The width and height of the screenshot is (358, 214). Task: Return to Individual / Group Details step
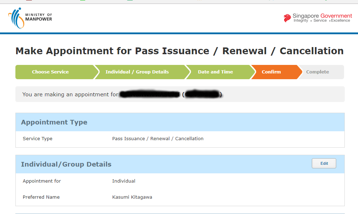(x=137, y=72)
